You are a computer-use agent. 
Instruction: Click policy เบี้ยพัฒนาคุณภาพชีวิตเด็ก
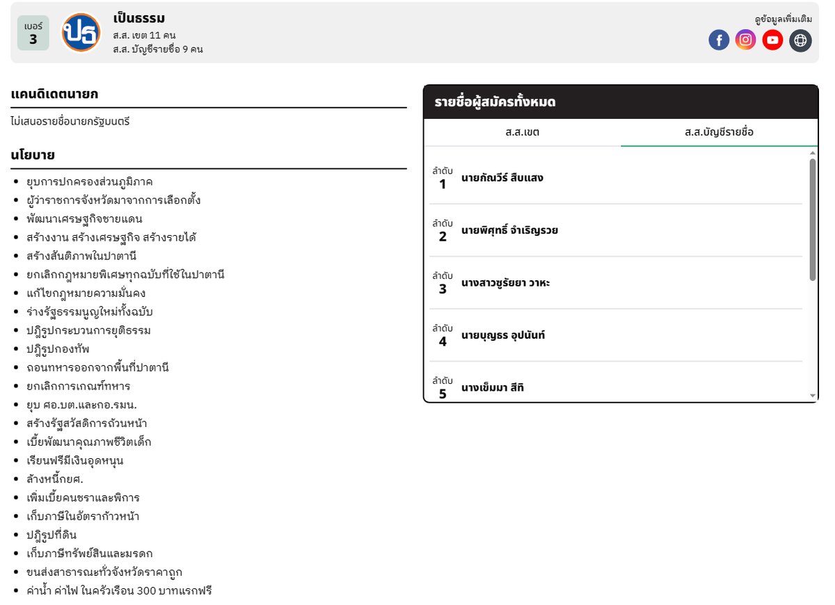coord(88,442)
